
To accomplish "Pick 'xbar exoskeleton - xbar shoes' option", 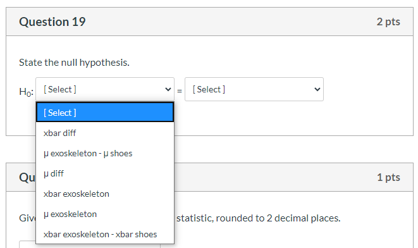I will click(105, 234).
